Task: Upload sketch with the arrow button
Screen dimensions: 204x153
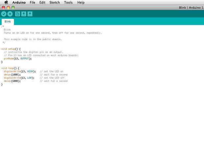Action: pyautogui.click(x=10, y=14)
